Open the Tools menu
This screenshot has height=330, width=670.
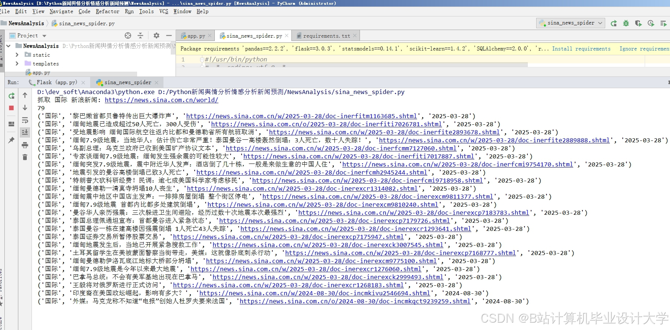(146, 11)
